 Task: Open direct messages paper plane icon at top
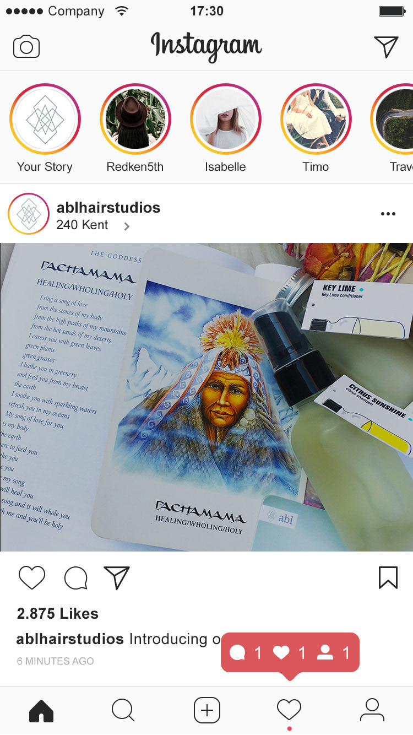click(x=386, y=46)
